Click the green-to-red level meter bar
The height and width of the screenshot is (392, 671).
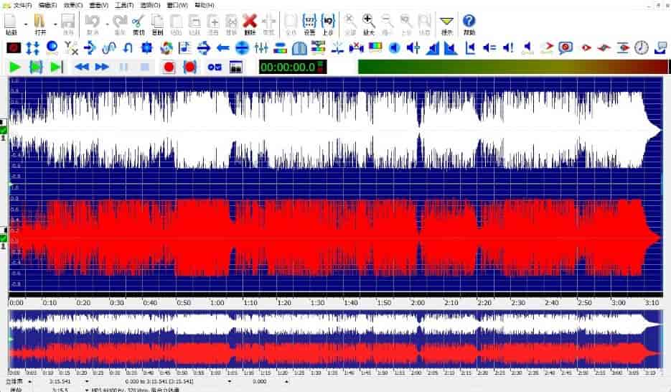[513, 67]
